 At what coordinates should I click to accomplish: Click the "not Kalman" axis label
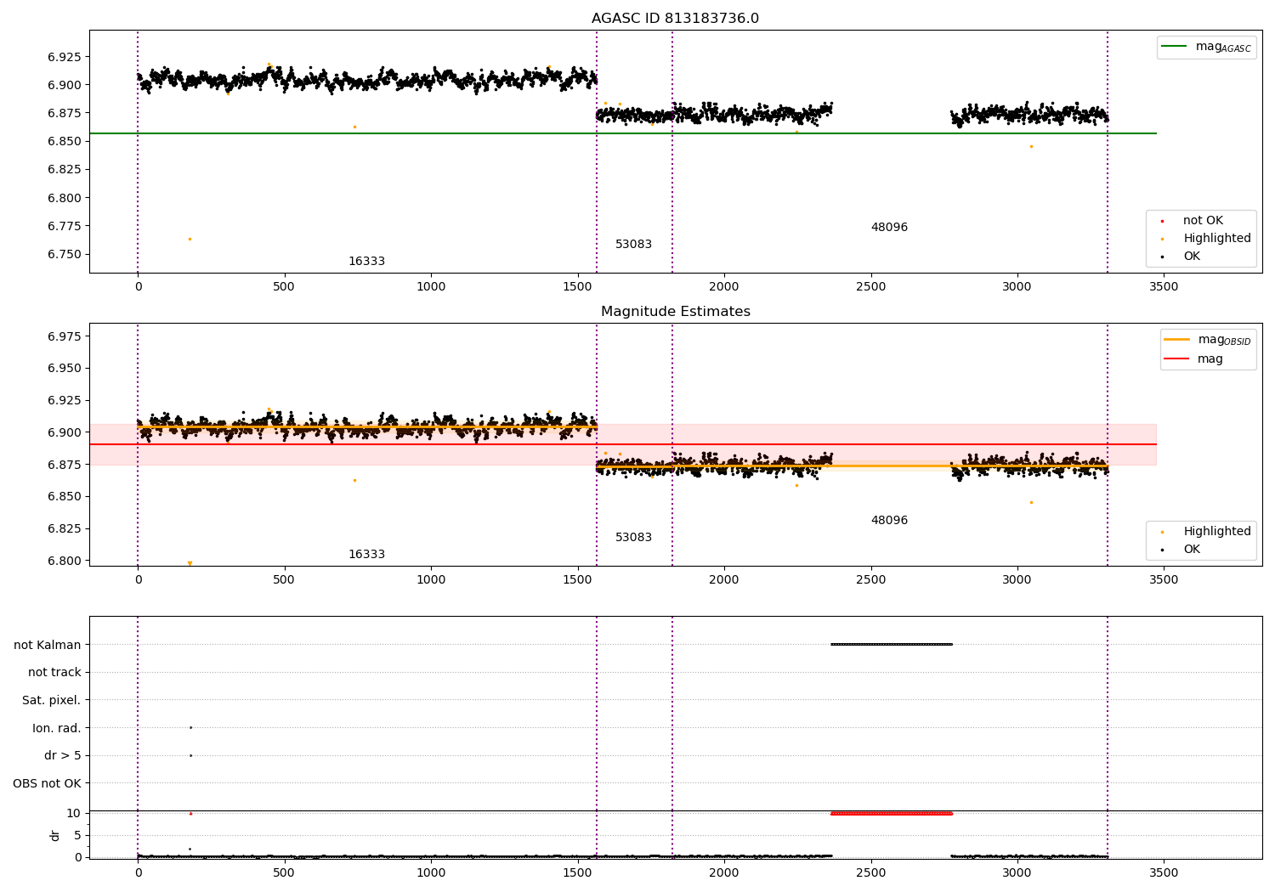[x=48, y=645]
